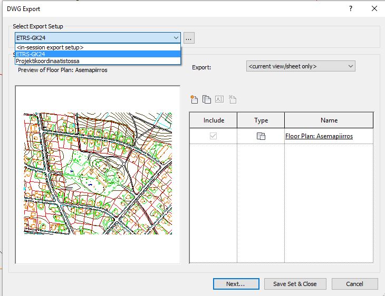Viewport: 385px width, 296px height.
Task: Expand the Export view/sheet dropdown
Action: 301,66
